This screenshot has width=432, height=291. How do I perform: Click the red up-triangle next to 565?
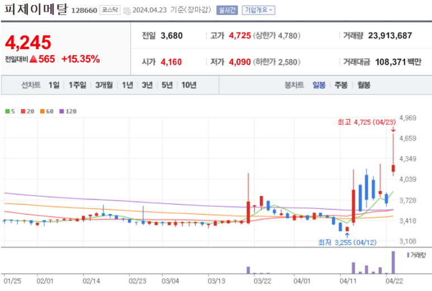pos(34,59)
